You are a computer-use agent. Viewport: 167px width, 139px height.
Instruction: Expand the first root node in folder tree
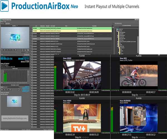117,29
